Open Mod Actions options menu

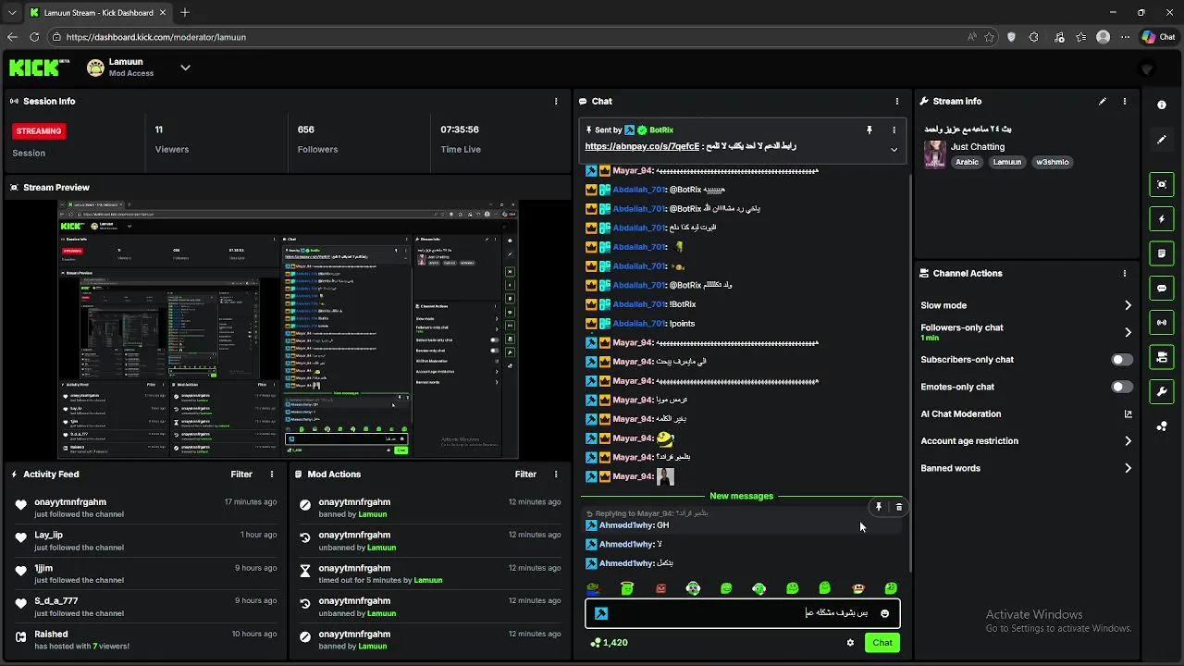[556, 475]
